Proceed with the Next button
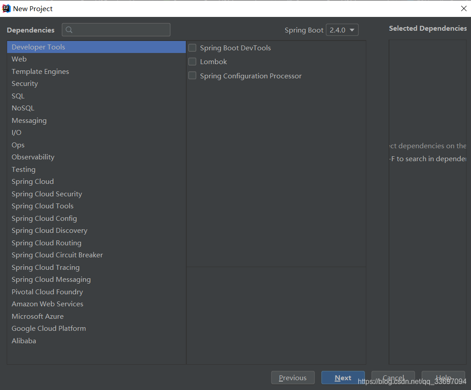 343,378
